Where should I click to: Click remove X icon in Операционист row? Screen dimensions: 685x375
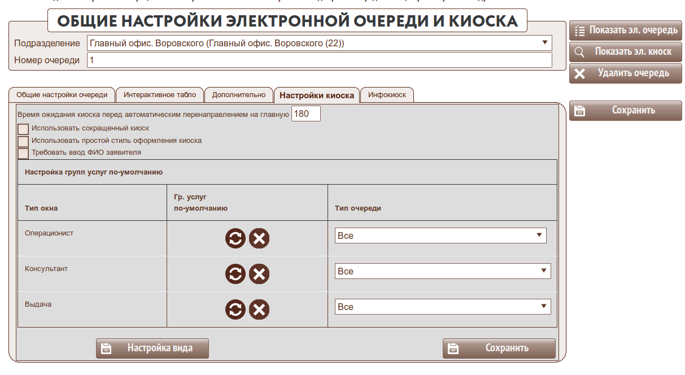pos(259,239)
